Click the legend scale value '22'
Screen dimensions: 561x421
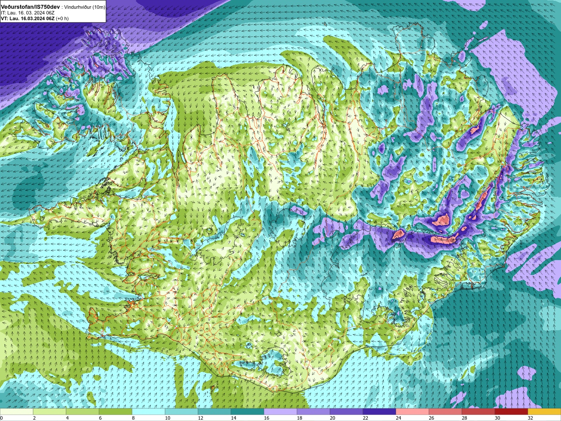point(365,418)
